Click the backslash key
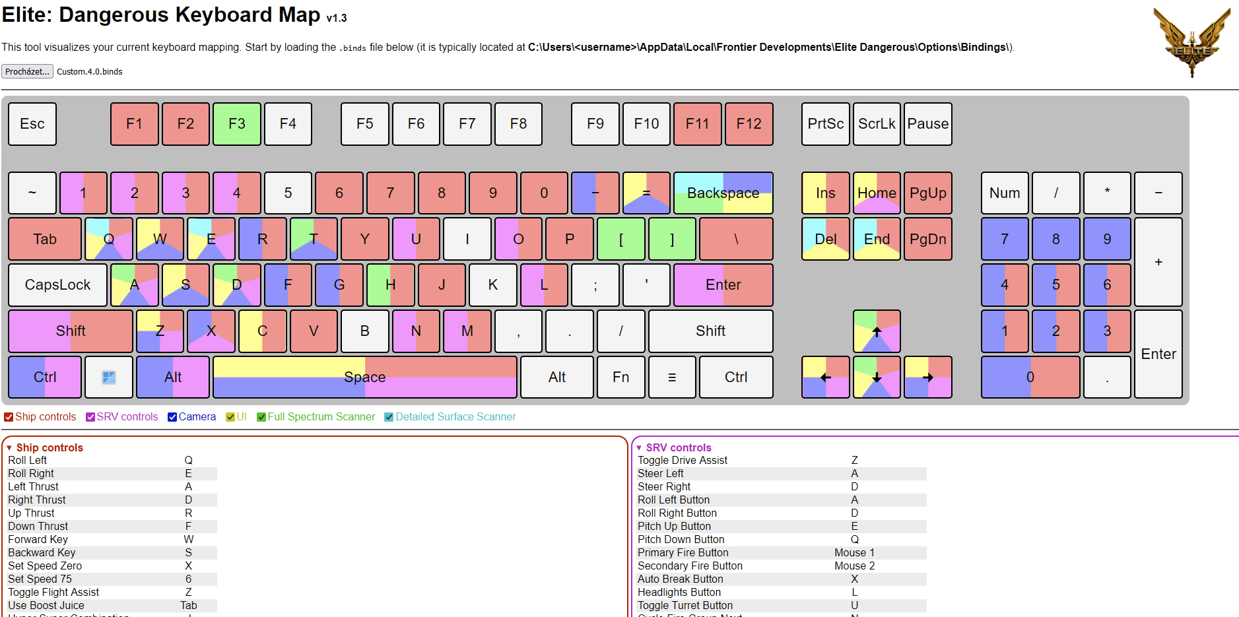The height and width of the screenshot is (617, 1239). 736,239
